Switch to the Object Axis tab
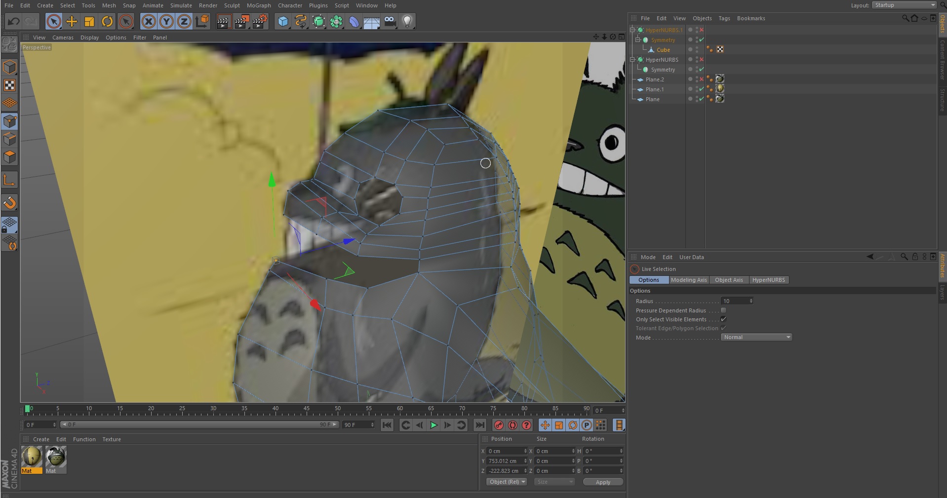This screenshot has width=947, height=498. click(x=729, y=280)
